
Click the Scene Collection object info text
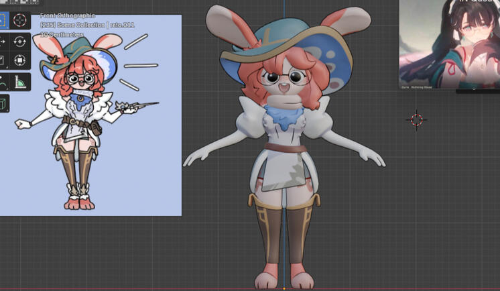point(87,25)
